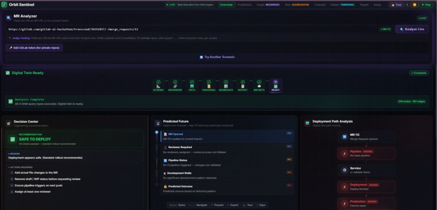Click Add GitLab token button
The width and height of the screenshot is (437, 210).
click(34, 48)
